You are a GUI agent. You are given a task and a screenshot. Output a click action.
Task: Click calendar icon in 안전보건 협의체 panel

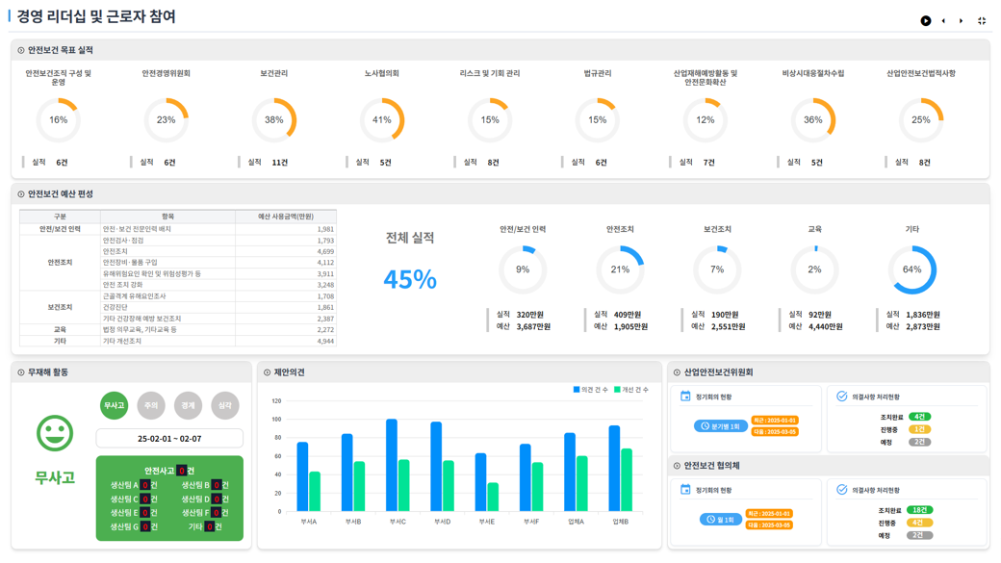tap(685, 490)
